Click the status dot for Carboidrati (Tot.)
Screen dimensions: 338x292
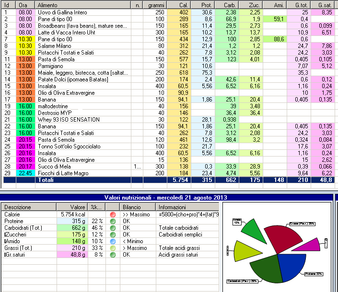tap(113, 228)
